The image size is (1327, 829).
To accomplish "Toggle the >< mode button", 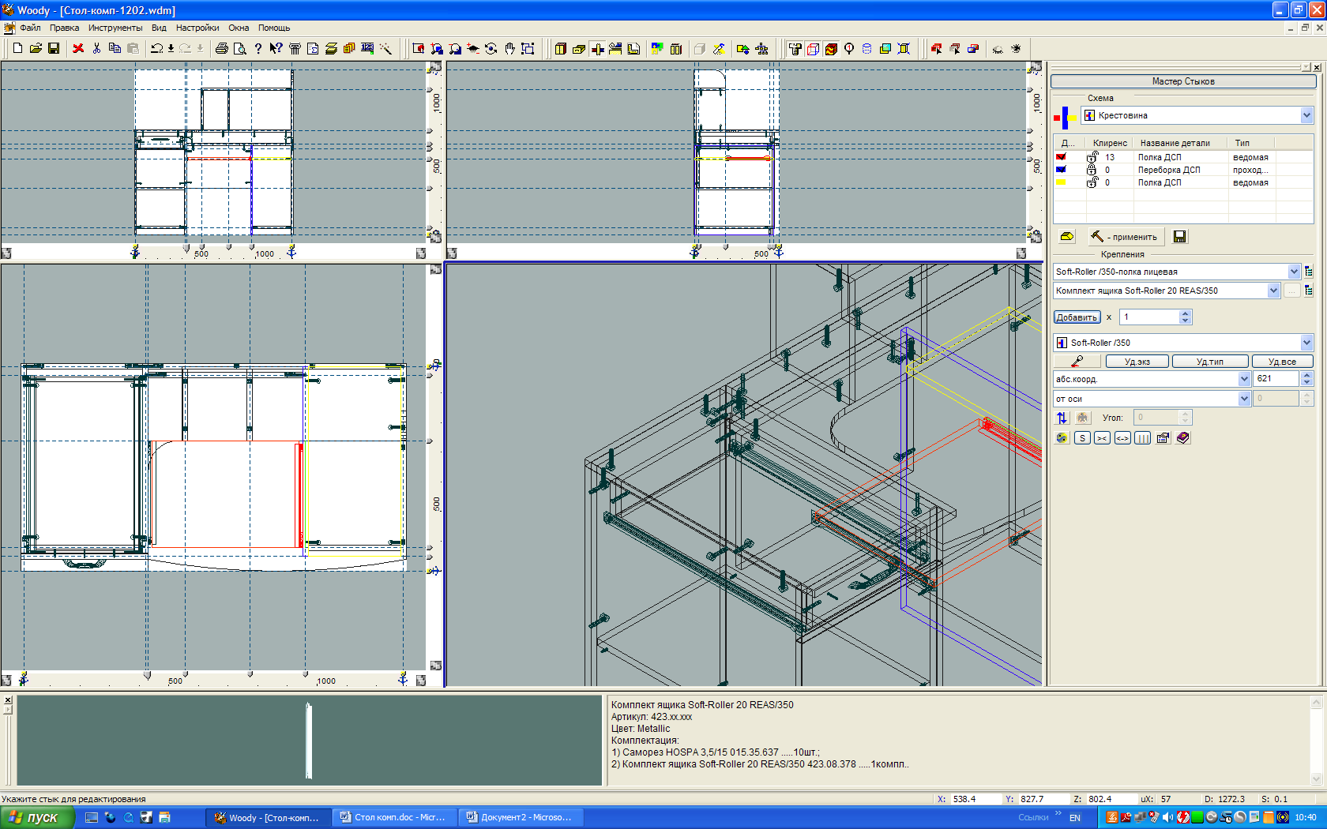I will point(1102,438).
